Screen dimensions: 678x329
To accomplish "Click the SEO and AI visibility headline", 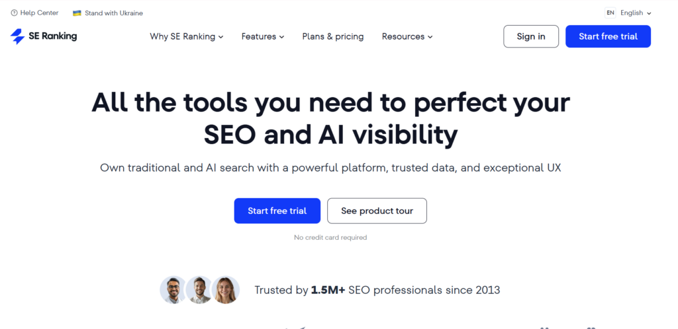I will pyautogui.click(x=330, y=134).
